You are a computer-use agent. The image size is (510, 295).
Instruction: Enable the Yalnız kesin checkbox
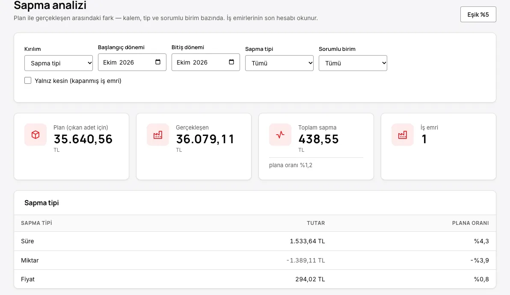(28, 80)
